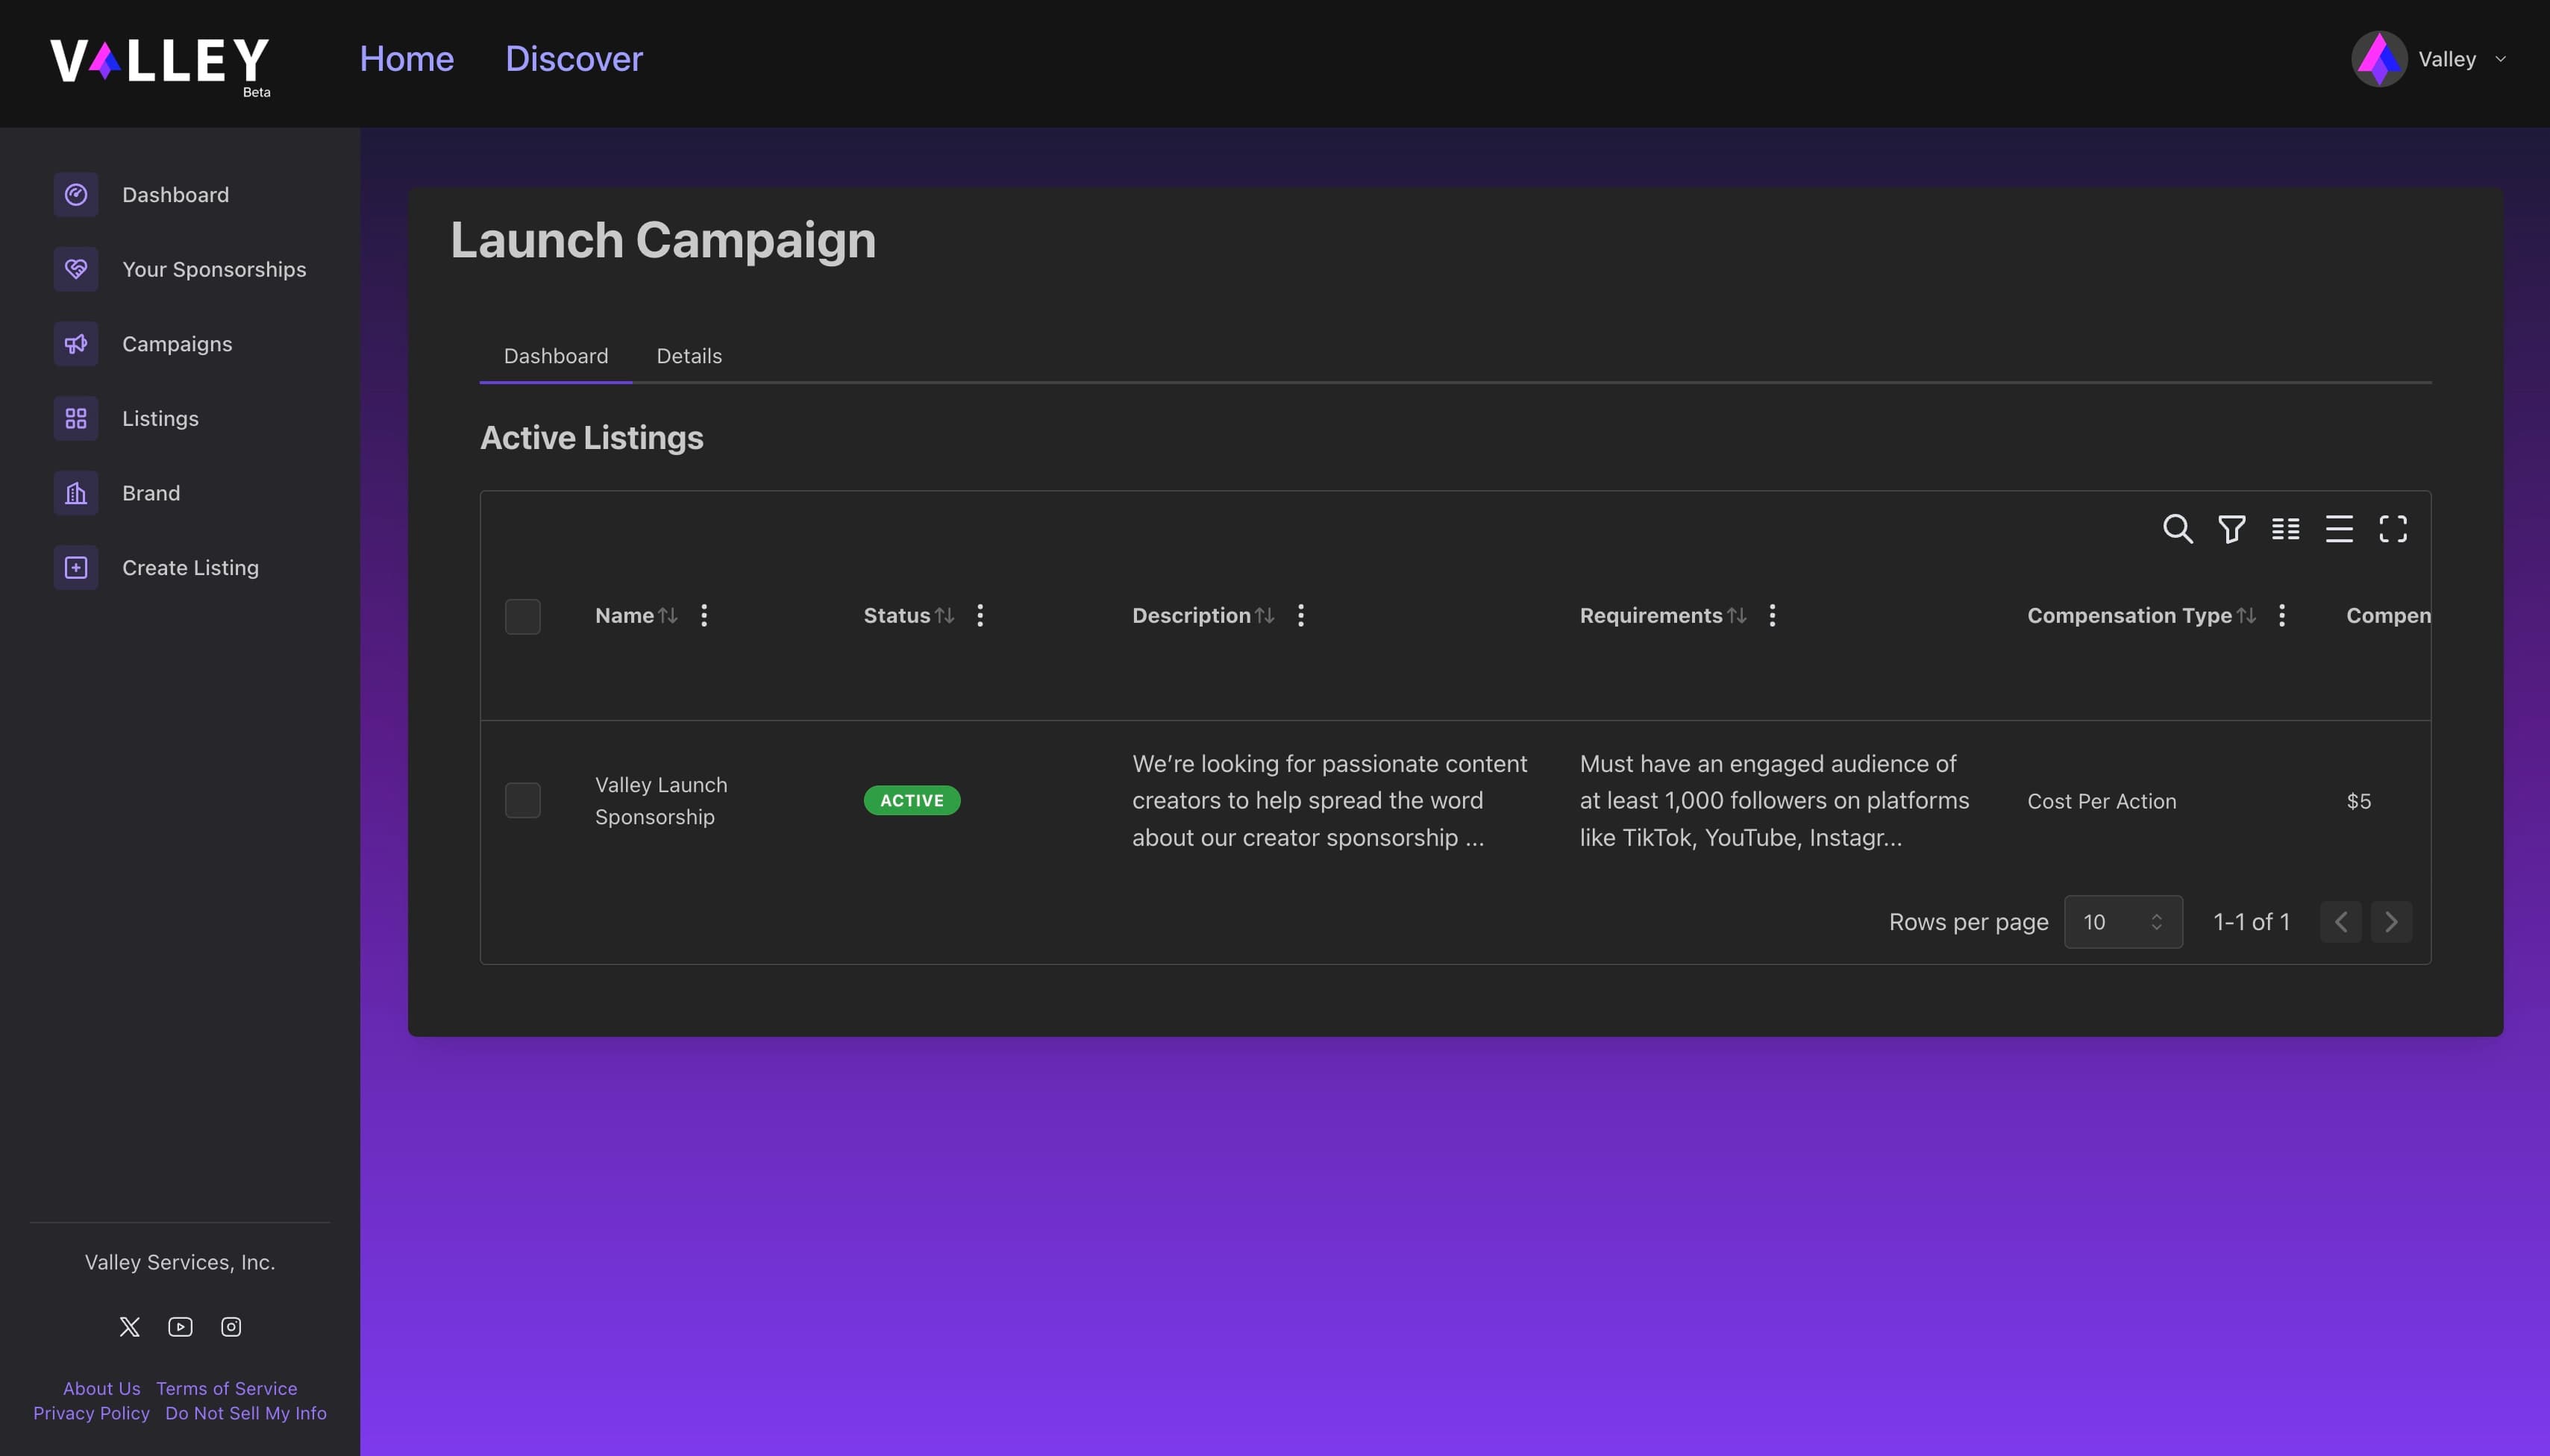Image resolution: width=2550 pixels, height=1456 pixels.
Task: Open the X (Twitter) social icon
Action: tap(130, 1327)
